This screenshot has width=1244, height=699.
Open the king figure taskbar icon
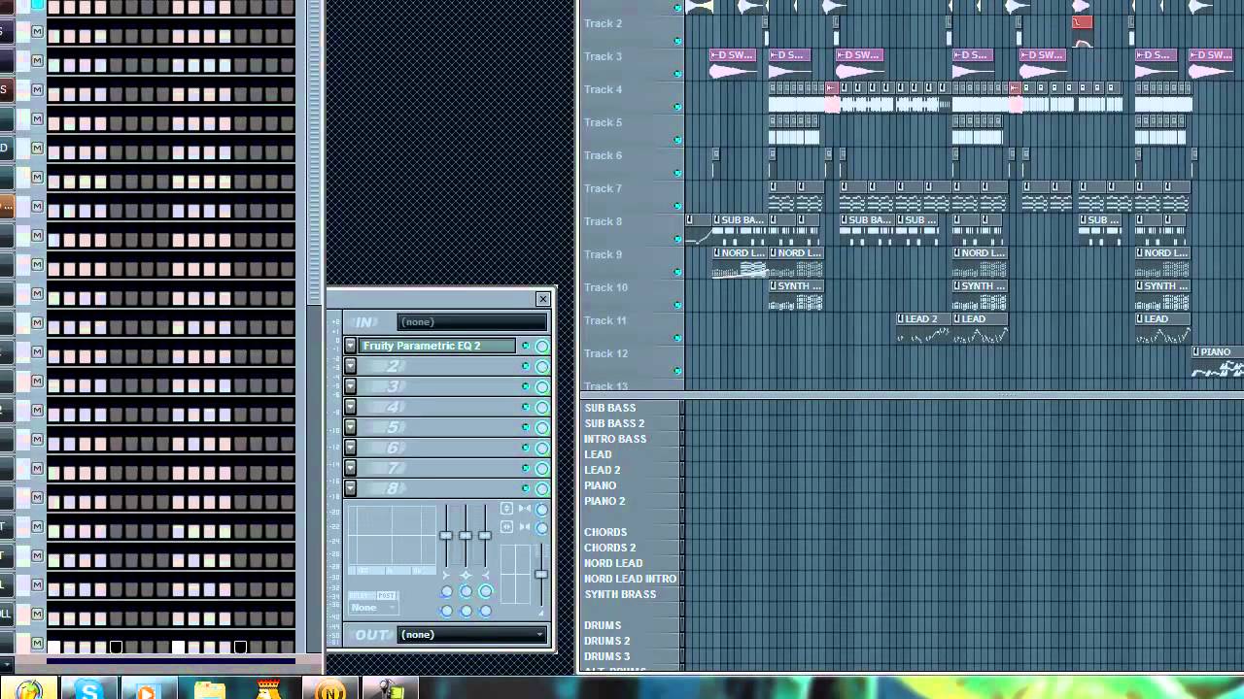(x=268, y=690)
